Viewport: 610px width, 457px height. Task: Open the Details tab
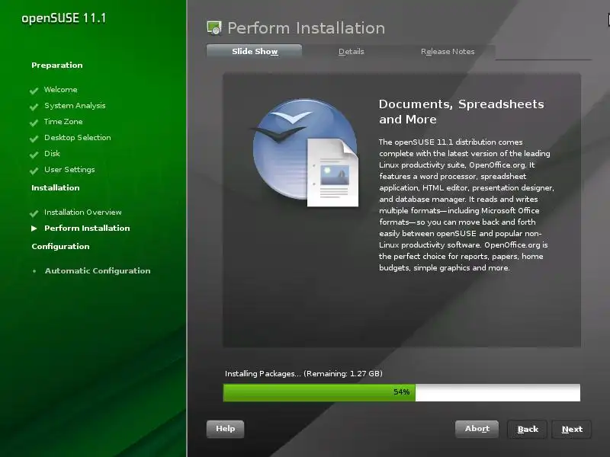pos(351,51)
